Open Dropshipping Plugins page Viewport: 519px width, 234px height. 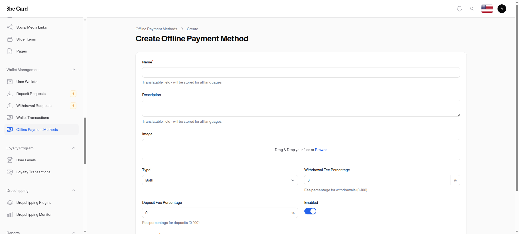pos(41,202)
